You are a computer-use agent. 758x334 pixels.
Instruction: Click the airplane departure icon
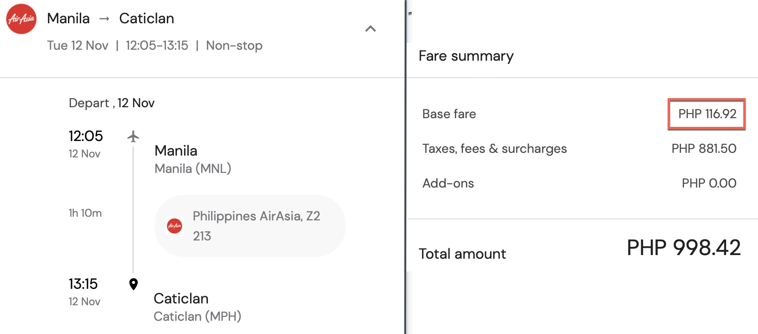pyautogui.click(x=133, y=136)
